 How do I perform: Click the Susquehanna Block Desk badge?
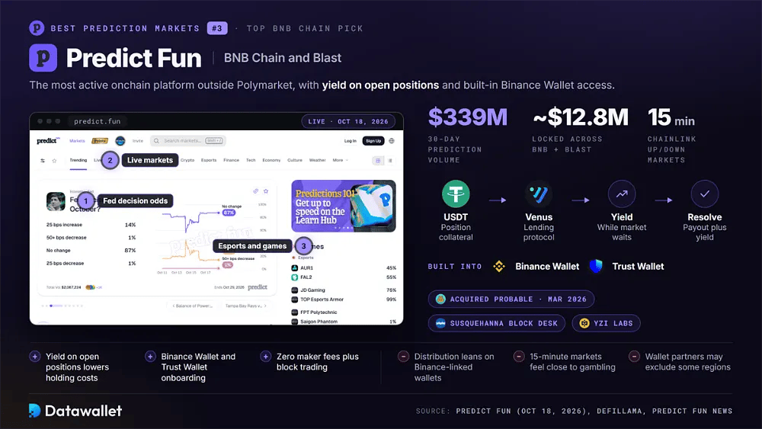[x=497, y=324]
